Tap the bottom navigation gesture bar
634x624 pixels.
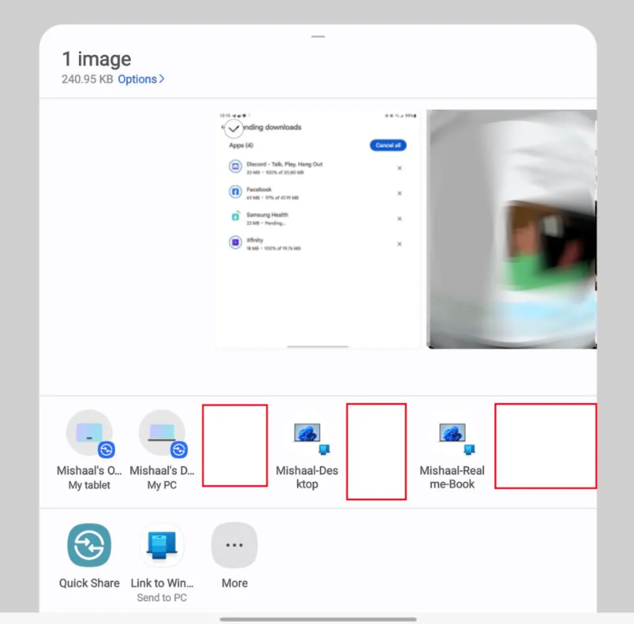point(318,619)
